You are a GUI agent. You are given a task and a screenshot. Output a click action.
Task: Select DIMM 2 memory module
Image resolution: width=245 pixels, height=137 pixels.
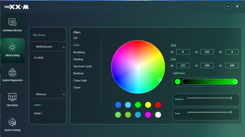click(x=38, y=113)
